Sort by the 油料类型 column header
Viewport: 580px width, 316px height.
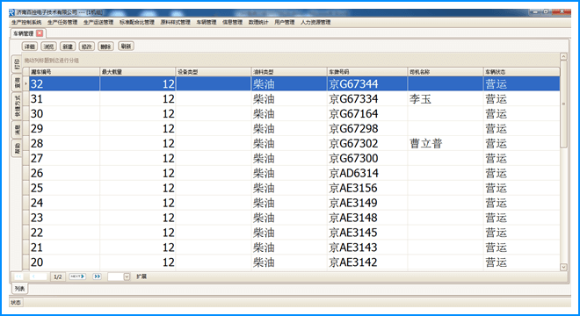click(289, 72)
